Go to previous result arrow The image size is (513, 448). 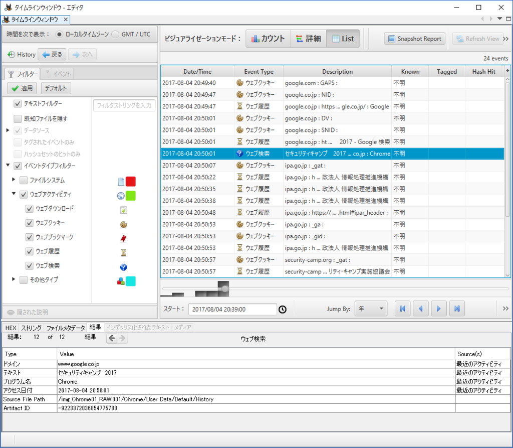point(112,338)
